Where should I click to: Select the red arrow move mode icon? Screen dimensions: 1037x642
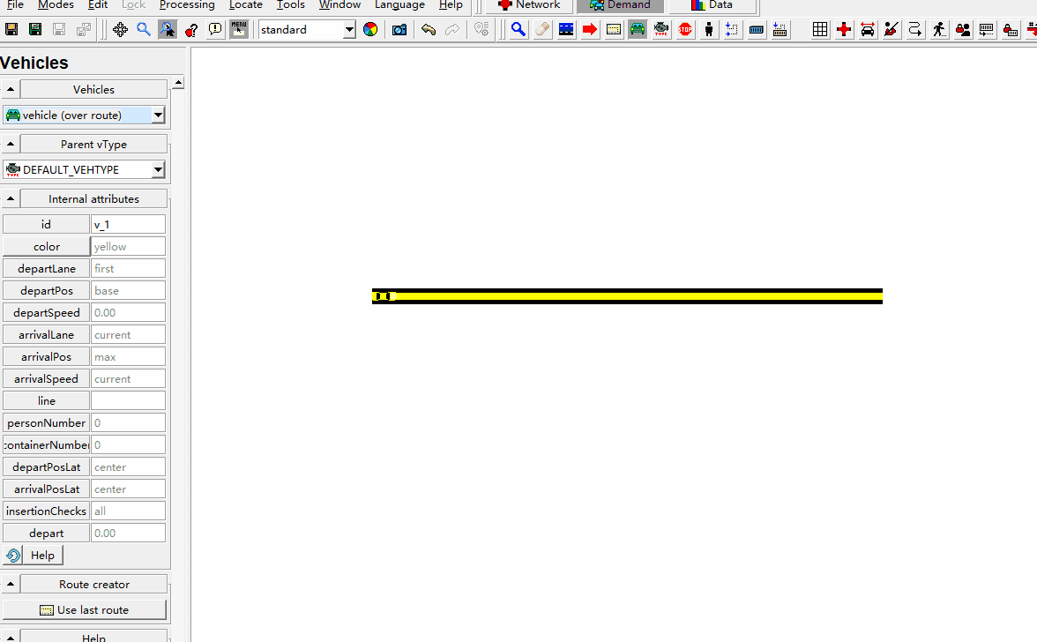pyautogui.click(x=590, y=30)
